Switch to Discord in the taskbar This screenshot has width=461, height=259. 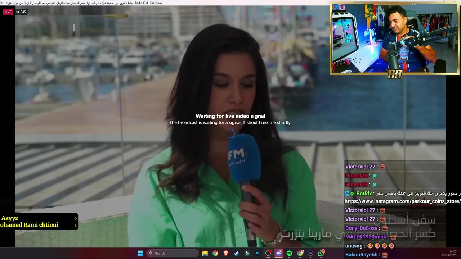pyautogui.click(x=279, y=253)
